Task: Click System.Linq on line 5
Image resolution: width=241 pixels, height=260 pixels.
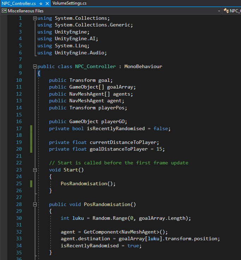Action: coord(71,46)
